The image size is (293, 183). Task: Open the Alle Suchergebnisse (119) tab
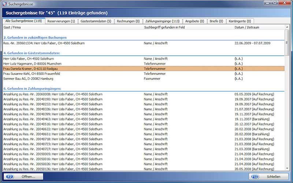tap(23, 21)
